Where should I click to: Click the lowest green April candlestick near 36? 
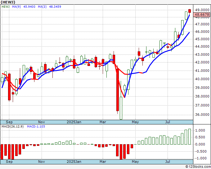pyautogui.click(x=121, y=108)
